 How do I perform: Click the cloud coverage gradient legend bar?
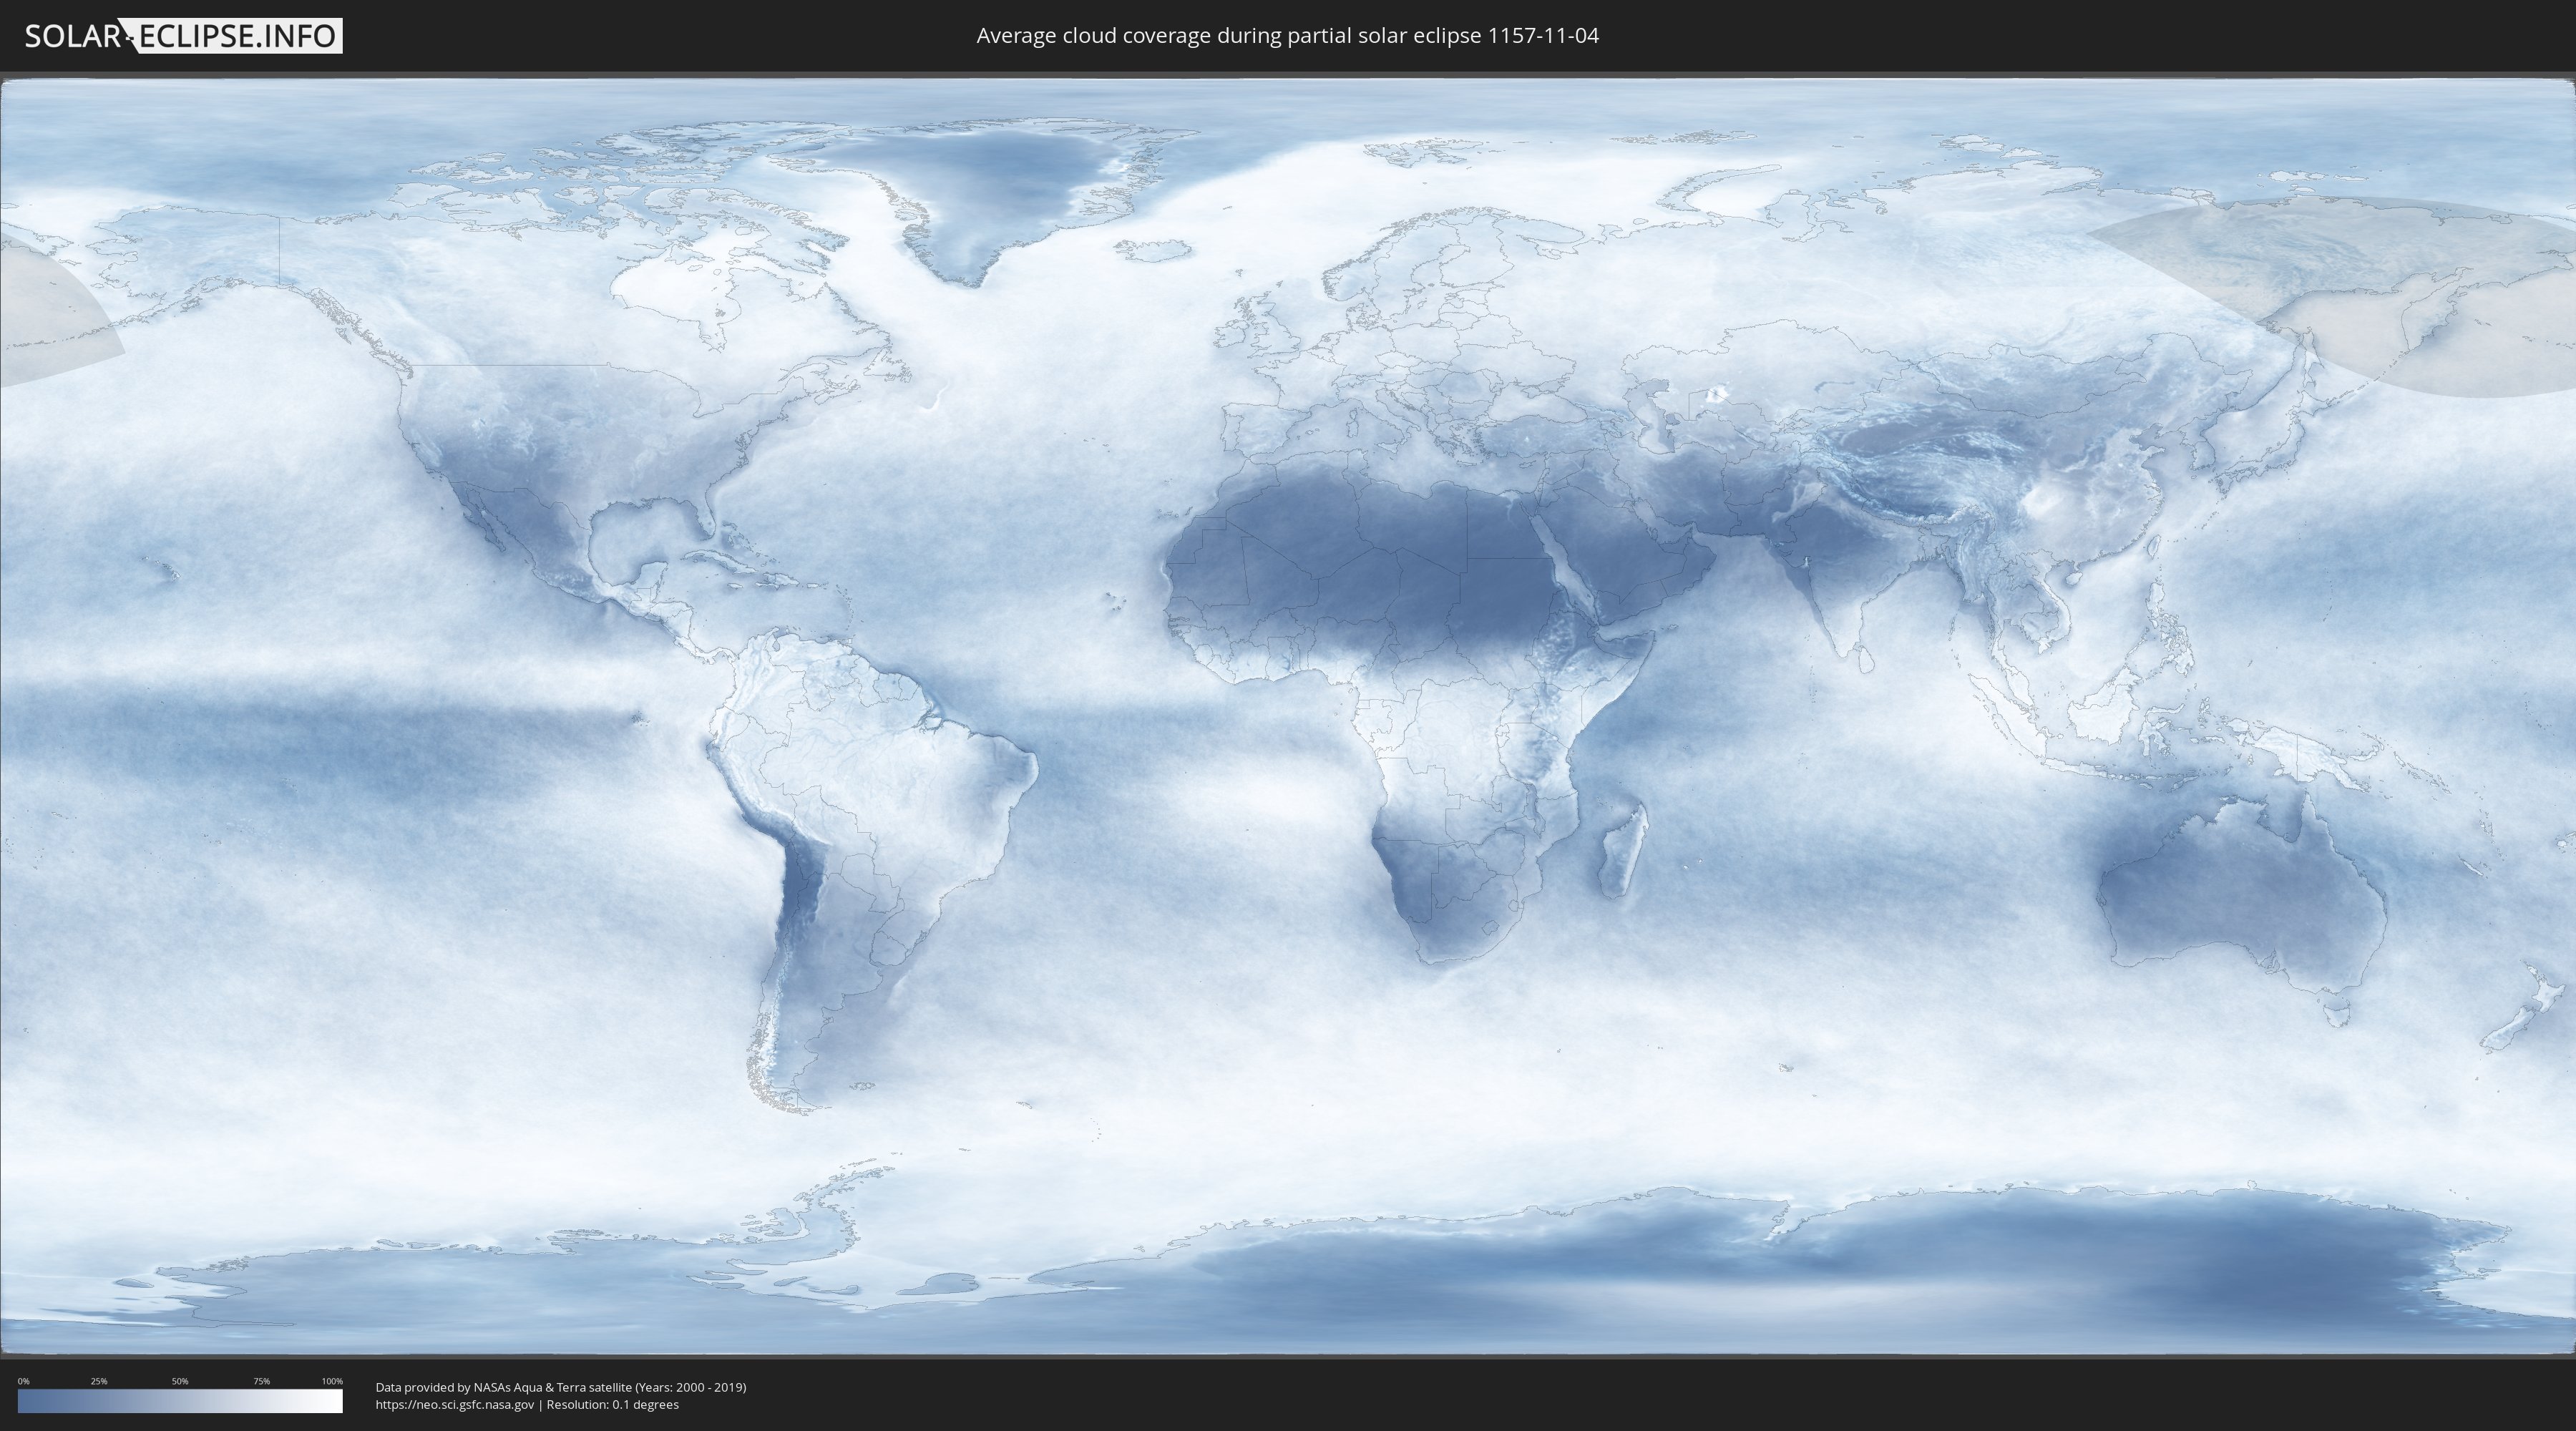pos(180,1401)
